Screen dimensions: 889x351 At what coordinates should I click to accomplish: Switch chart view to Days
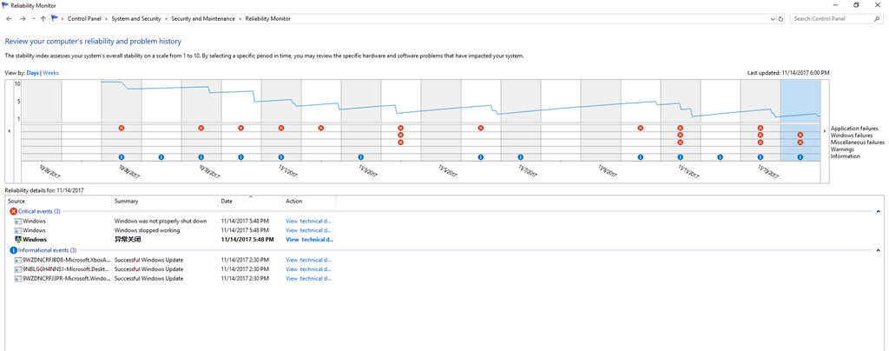click(x=33, y=73)
